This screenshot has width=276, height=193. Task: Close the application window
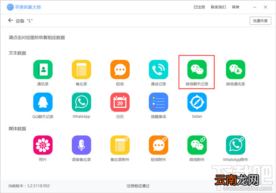(x=265, y=7)
